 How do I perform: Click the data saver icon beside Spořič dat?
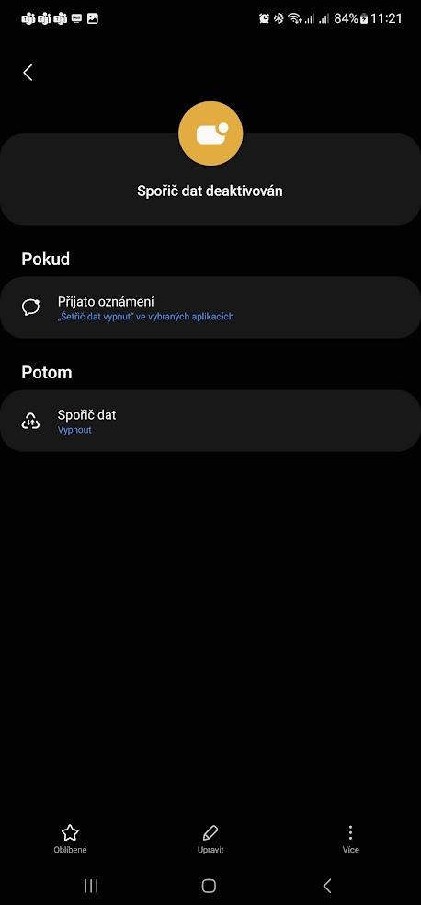[x=30, y=422]
